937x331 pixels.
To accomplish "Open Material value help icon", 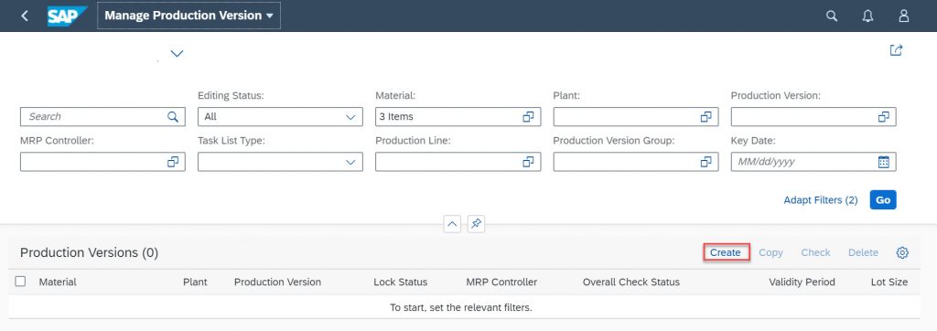I will click(528, 117).
